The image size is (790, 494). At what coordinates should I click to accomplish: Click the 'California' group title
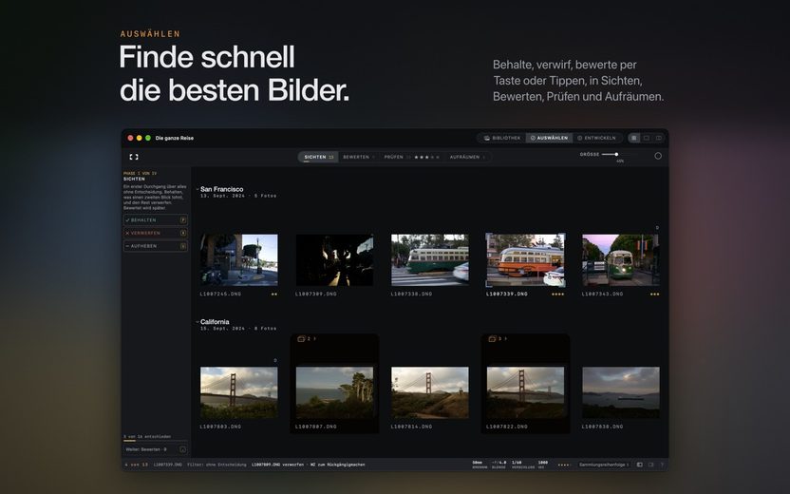click(x=215, y=322)
